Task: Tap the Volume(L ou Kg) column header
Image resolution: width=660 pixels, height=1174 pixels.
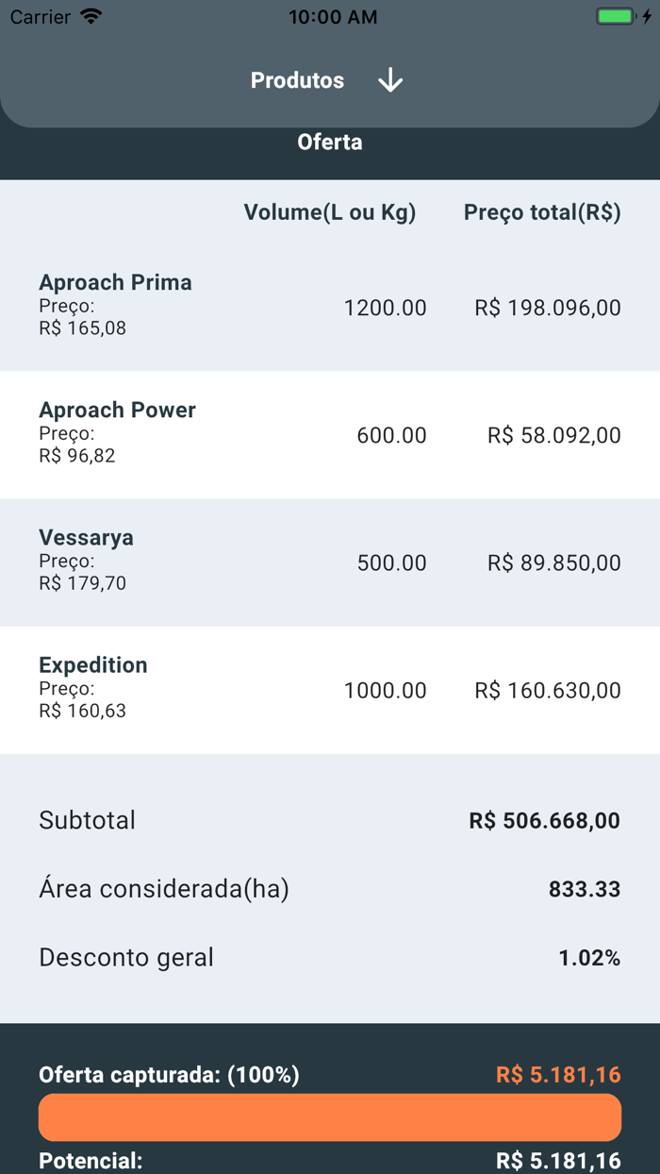Action: click(x=330, y=212)
